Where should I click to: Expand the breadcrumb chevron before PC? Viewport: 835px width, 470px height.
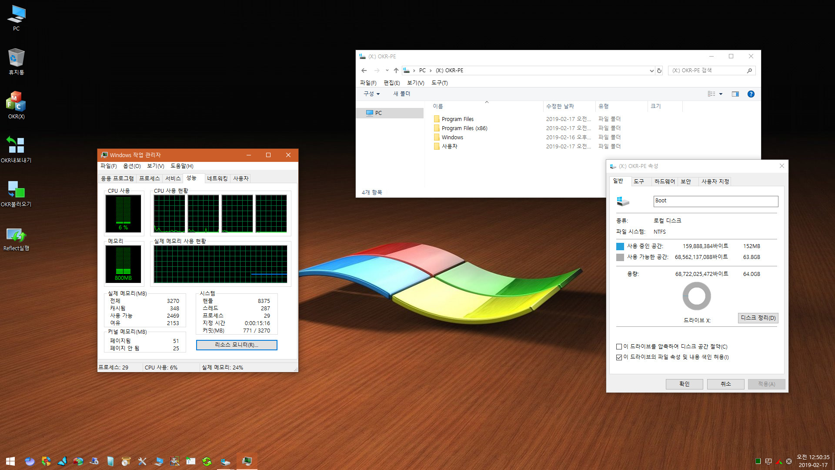coord(414,70)
